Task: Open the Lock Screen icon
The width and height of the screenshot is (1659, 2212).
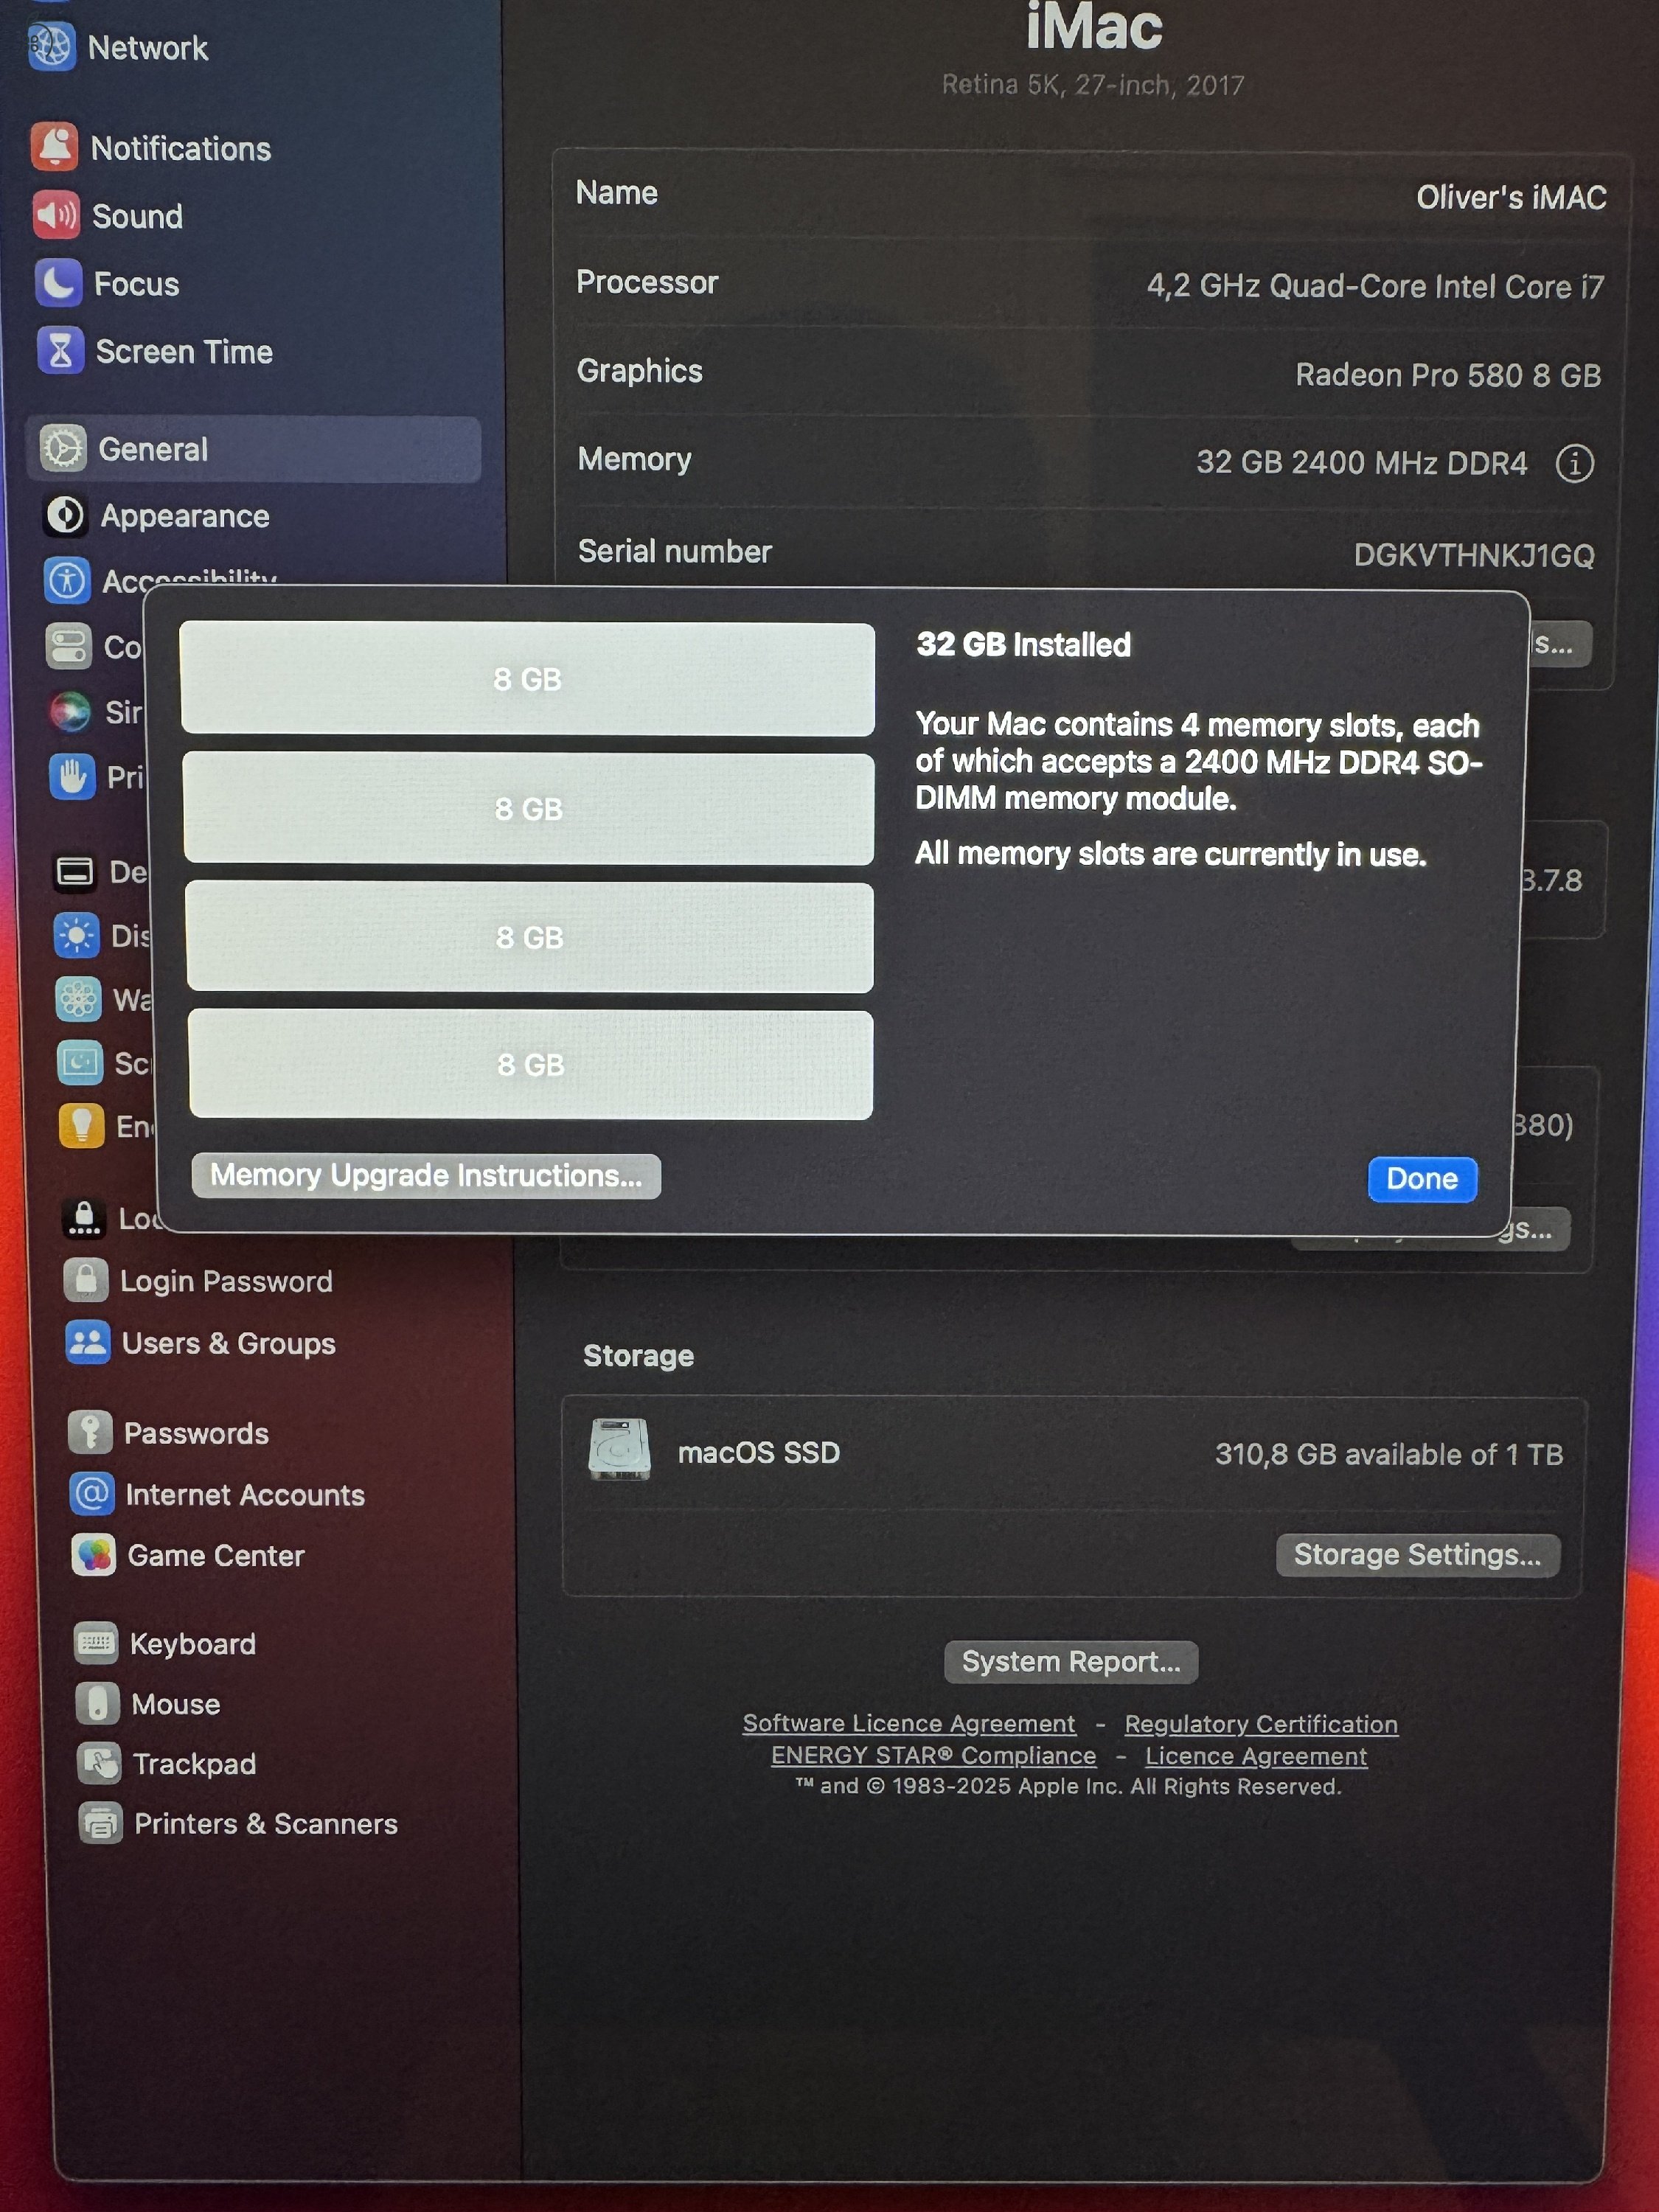Action: 85,1217
